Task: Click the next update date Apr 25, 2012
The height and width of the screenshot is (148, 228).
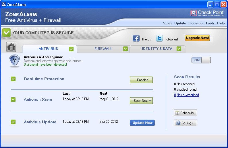Action: click(109, 122)
